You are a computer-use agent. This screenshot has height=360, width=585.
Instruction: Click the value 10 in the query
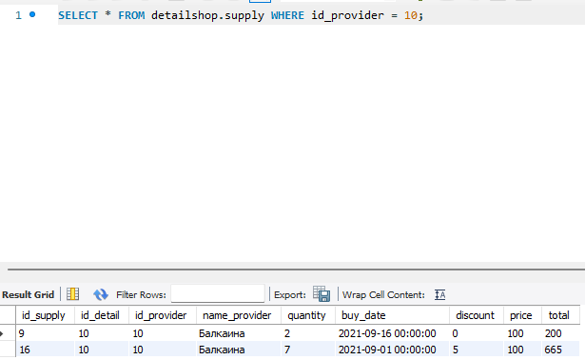411,15
